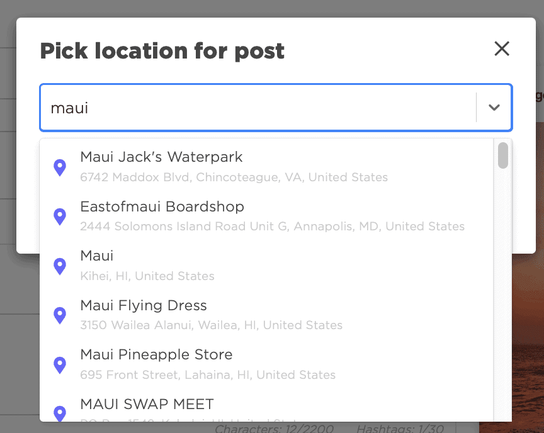The image size is (544, 433).
Task: Click the pin marker beside the Annapolis result
Action: tap(60, 216)
